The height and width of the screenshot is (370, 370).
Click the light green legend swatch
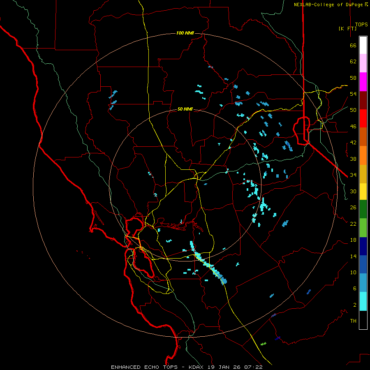[x=363, y=228]
